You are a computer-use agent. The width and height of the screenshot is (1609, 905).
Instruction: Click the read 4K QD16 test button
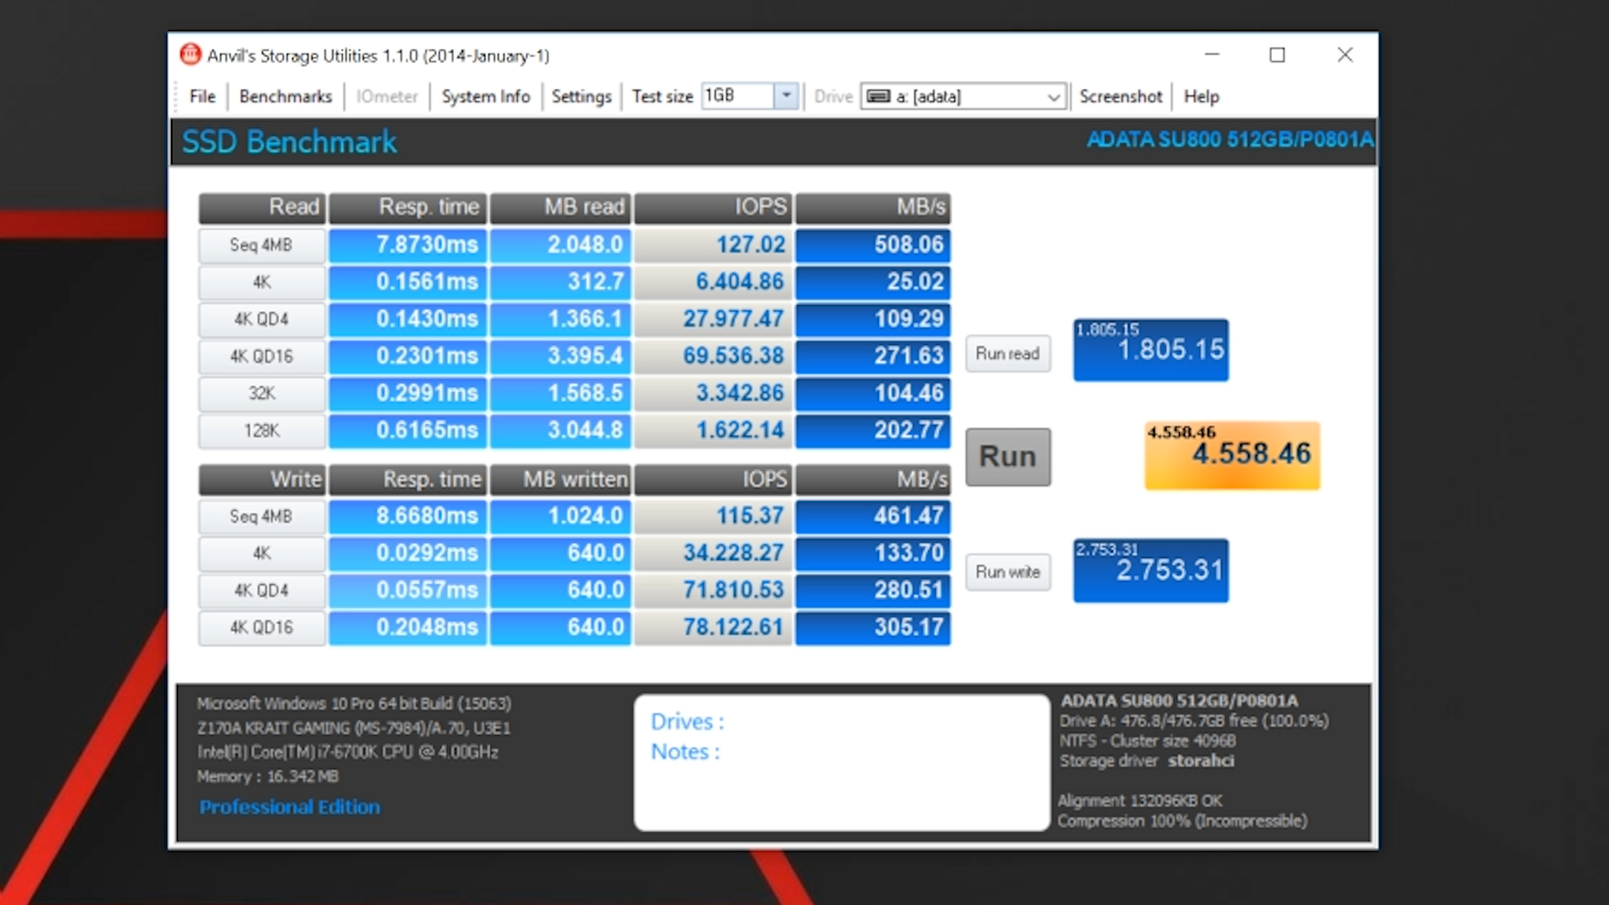tap(261, 356)
